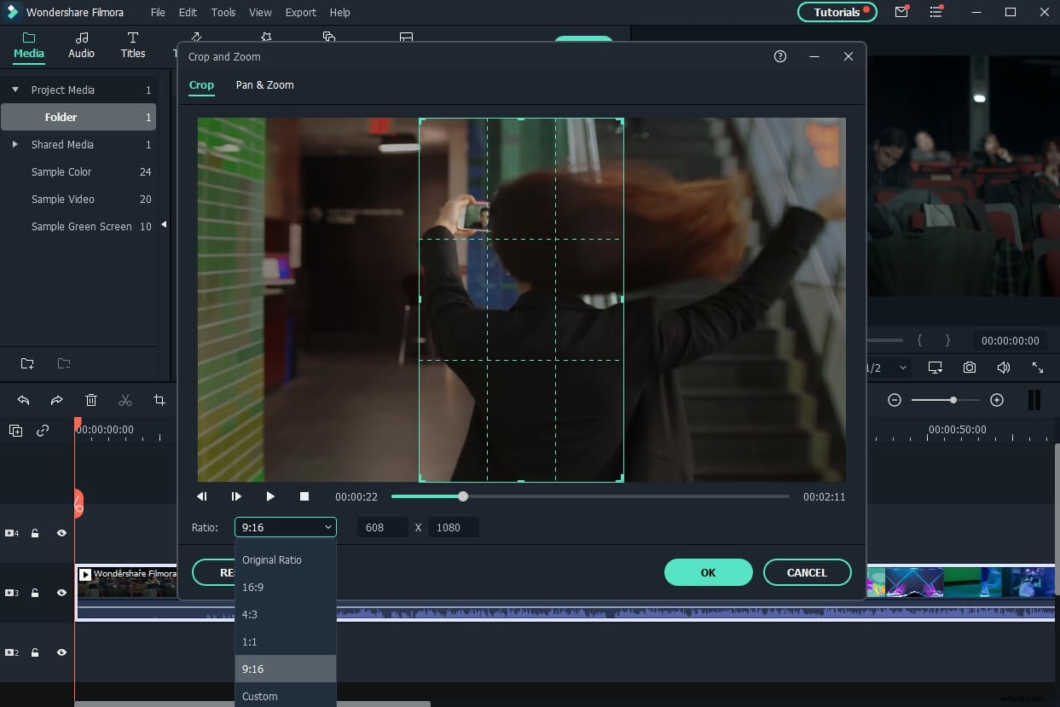The width and height of the screenshot is (1060, 707).
Task: Switch to the Pan & Zoom tab
Action: [x=264, y=84]
